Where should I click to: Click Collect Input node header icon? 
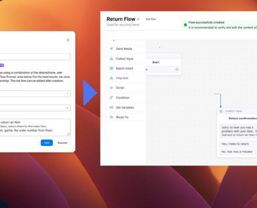pyautogui.click(x=221, y=111)
